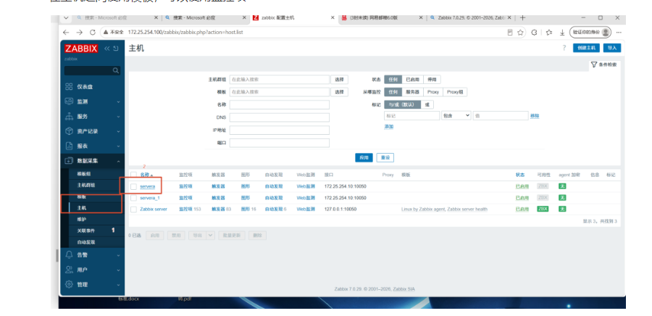This screenshot has width=652, height=316.
Task: Open browser downloads arrow icon
Action: (562, 32)
